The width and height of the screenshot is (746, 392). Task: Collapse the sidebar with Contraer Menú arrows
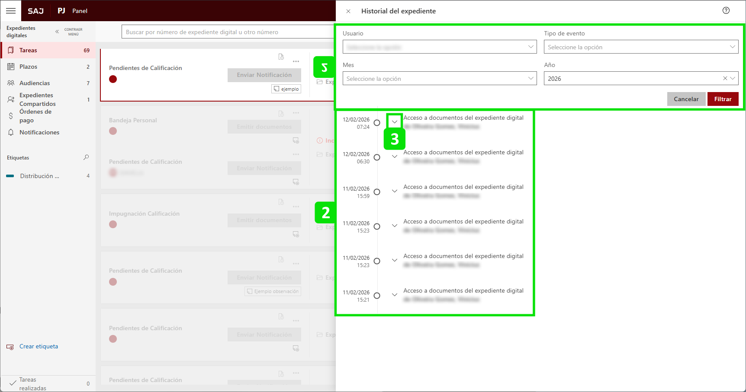pos(57,32)
